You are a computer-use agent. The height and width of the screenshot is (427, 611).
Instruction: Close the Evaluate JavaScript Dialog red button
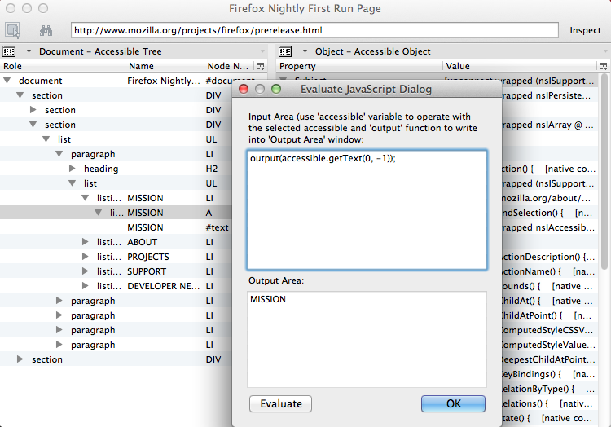[x=244, y=89]
